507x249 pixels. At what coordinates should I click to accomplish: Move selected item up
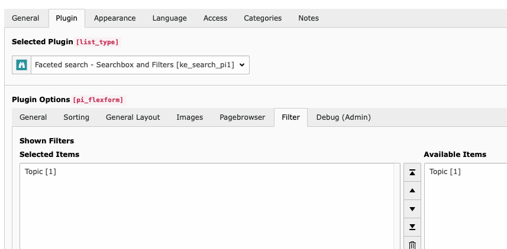(x=412, y=191)
